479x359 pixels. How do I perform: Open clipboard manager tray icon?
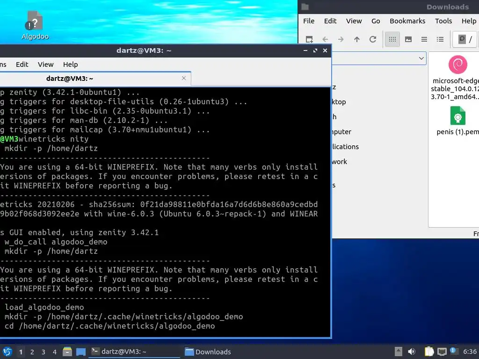[429, 352]
